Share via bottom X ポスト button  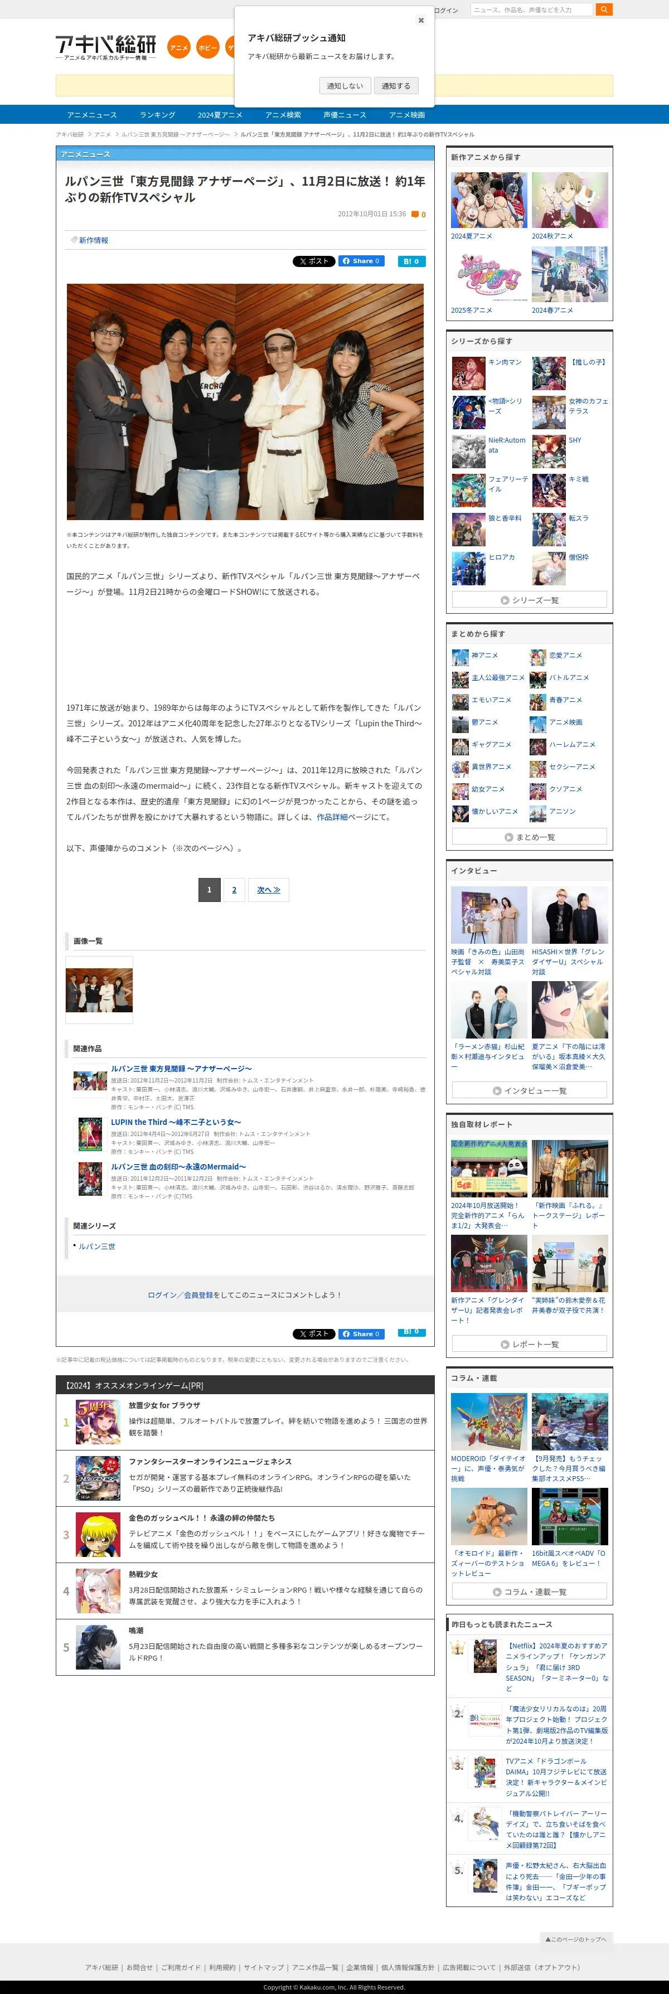point(313,1334)
